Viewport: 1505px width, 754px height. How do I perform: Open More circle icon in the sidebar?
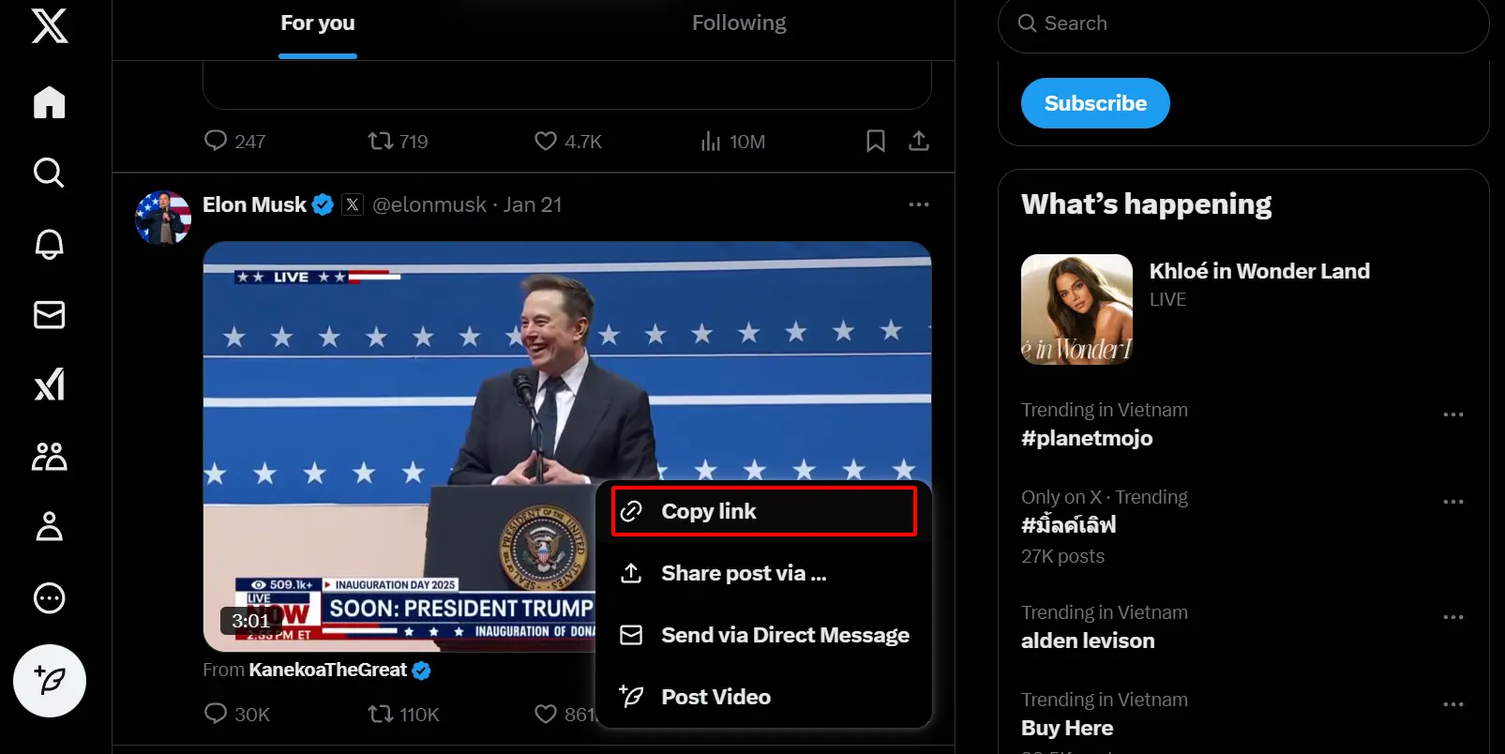tap(50, 598)
